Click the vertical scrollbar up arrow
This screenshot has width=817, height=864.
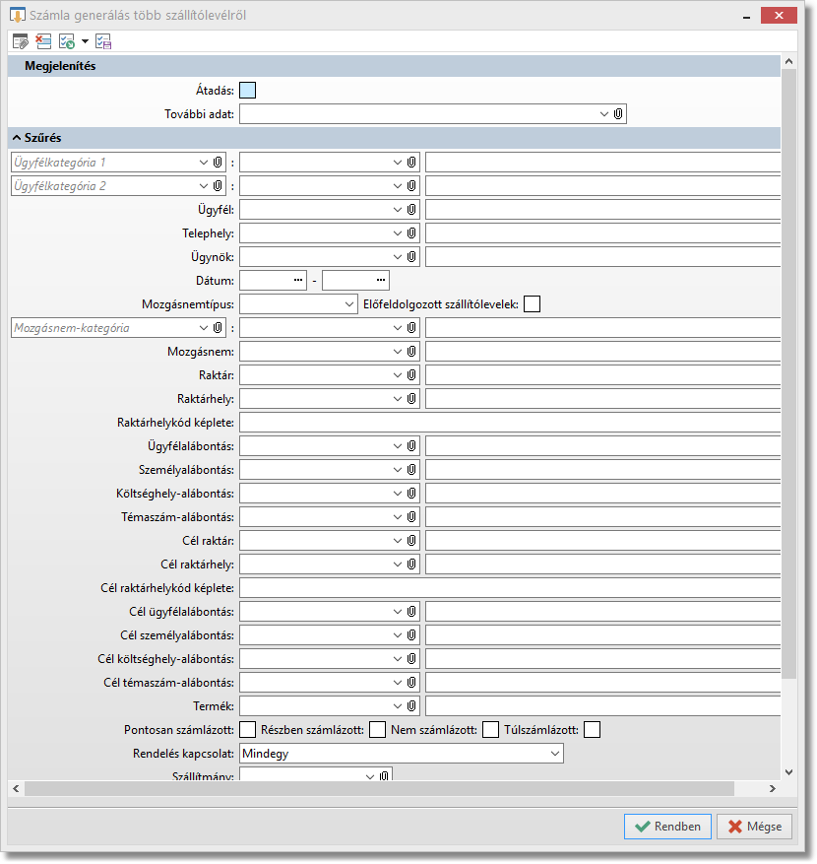click(x=788, y=62)
